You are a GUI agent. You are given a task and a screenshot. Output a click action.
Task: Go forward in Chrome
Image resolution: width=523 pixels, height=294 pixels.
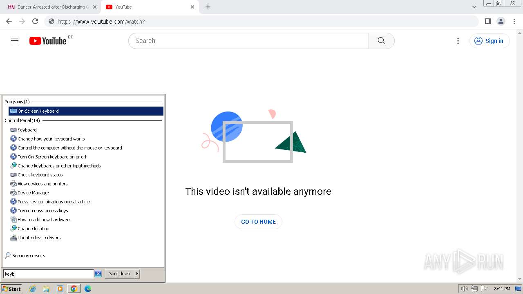(x=22, y=21)
